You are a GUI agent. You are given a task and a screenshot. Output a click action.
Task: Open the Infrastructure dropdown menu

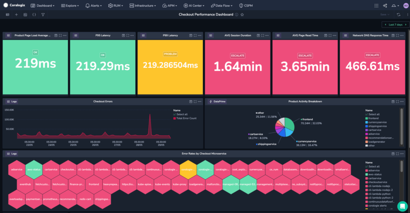(x=143, y=6)
